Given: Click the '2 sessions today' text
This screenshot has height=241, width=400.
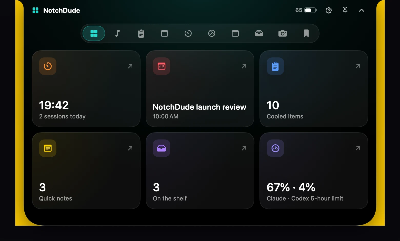Looking at the screenshot, I should pyautogui.click(x=62, y=116).
